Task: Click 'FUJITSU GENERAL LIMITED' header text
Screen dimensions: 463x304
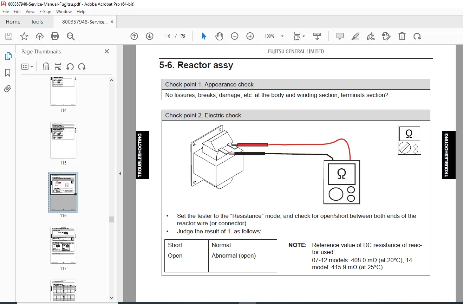Action: (296, 51)
